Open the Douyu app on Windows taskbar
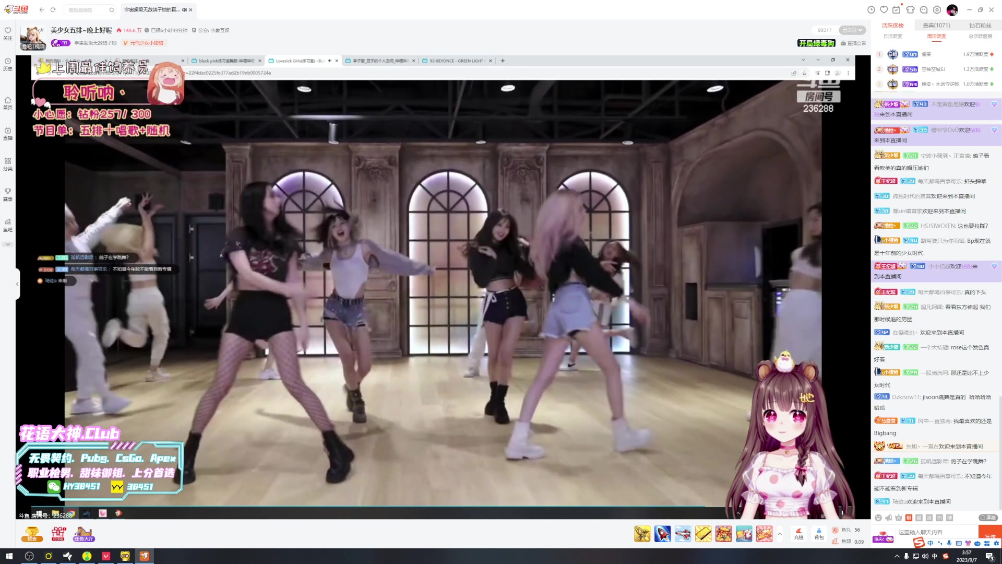Screen dimensions: 1002x564 pos(144,556)
